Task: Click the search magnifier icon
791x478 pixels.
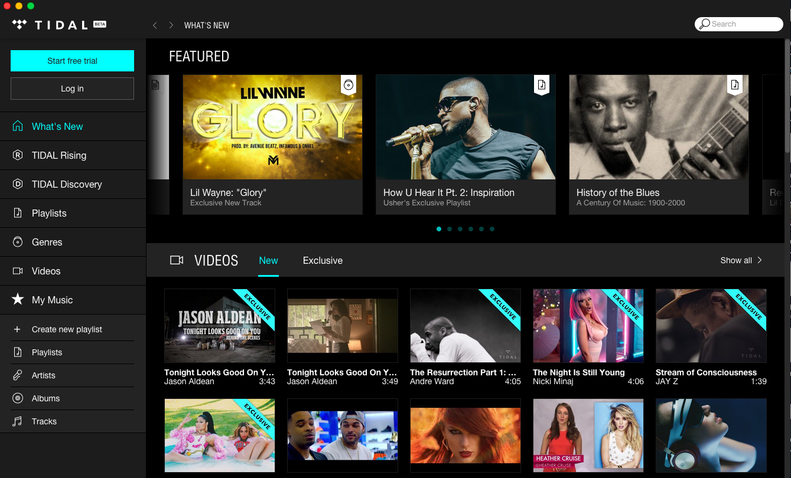Action: 705,24
